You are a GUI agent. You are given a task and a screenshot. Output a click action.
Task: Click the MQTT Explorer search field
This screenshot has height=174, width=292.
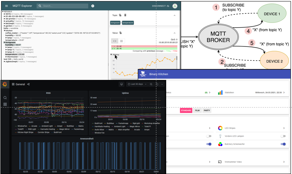point(63,6)
